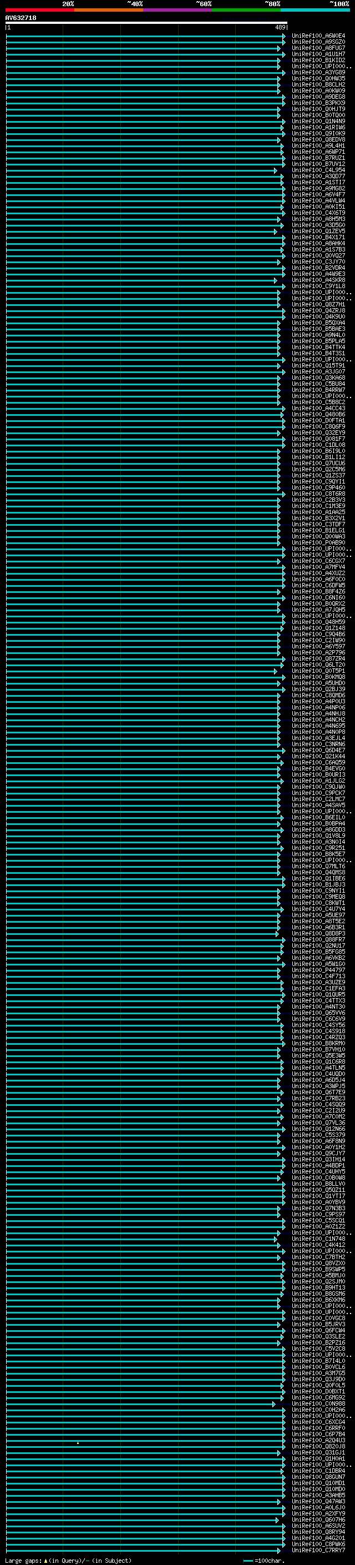
Task: Click query end position label 489
Action: (280, 27)
